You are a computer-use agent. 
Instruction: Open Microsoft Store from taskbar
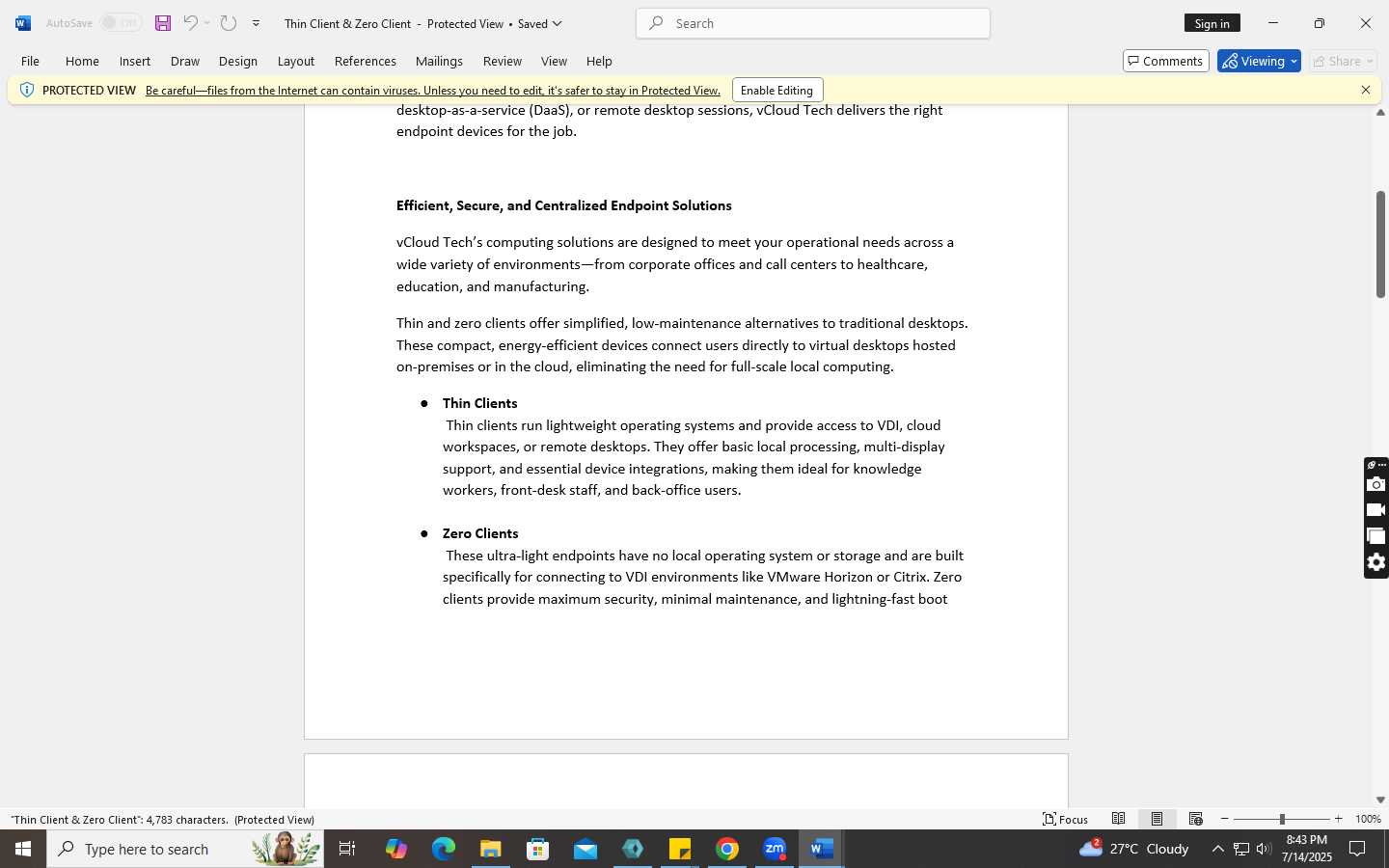pos(537,849)
